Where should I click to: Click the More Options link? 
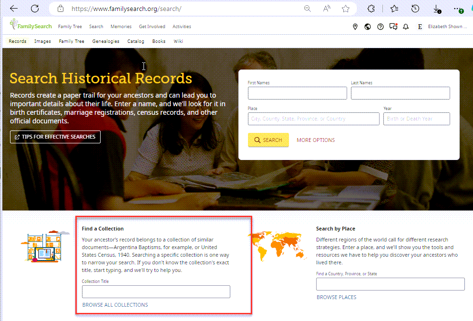pyautogui.click(x=316, y=140)
